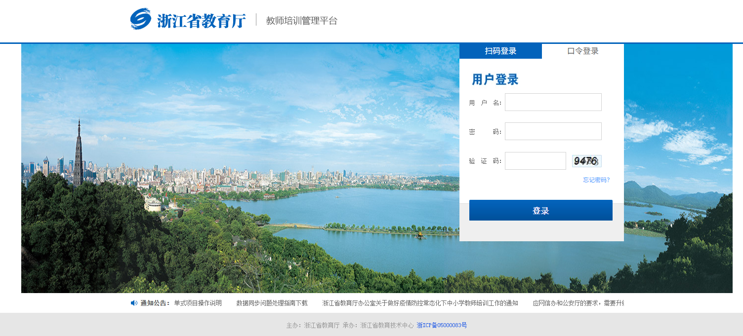Refresh the 9476 captcha image
The width and height of the screenshot is (743, 336).
tap(586, 161)
